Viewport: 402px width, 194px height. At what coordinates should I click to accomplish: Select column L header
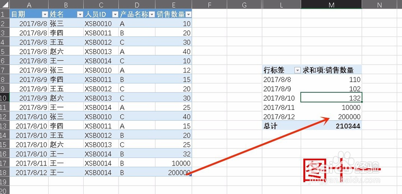281,4
